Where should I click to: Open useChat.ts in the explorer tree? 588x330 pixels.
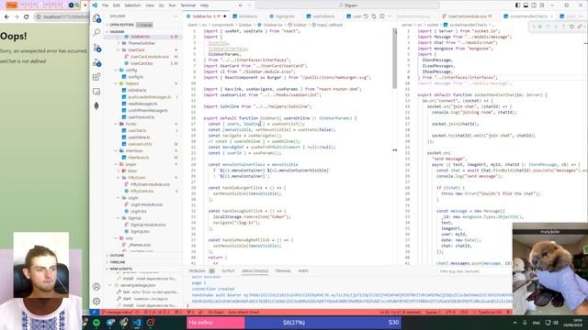pyautogui.click(x=137, y=131)
